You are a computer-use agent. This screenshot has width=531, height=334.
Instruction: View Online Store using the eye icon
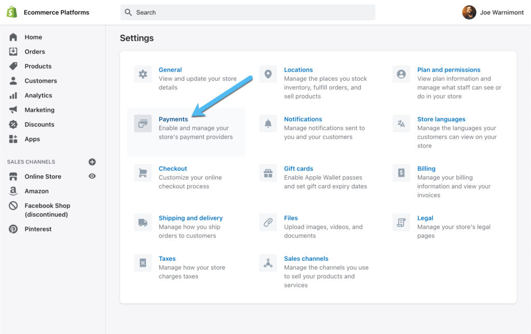(92, 176)
